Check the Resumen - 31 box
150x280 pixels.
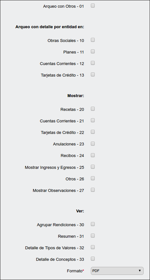pyautogui.click(x=93, y=236)
